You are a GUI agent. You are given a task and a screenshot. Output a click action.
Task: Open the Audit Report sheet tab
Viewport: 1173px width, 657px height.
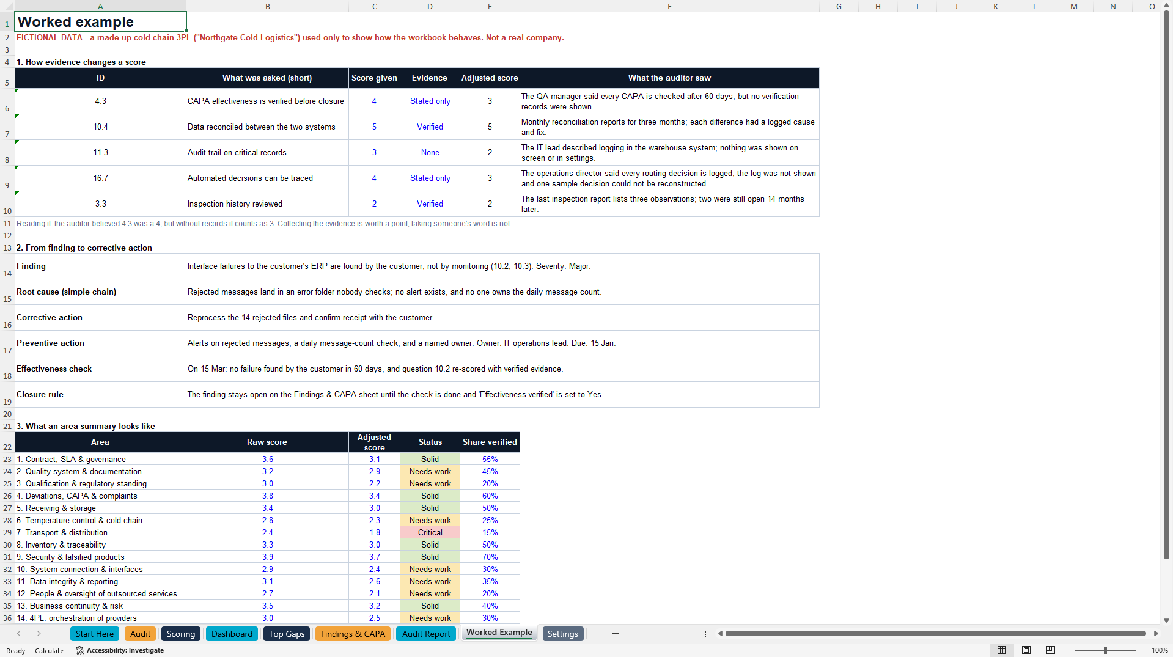coord(426,634)
